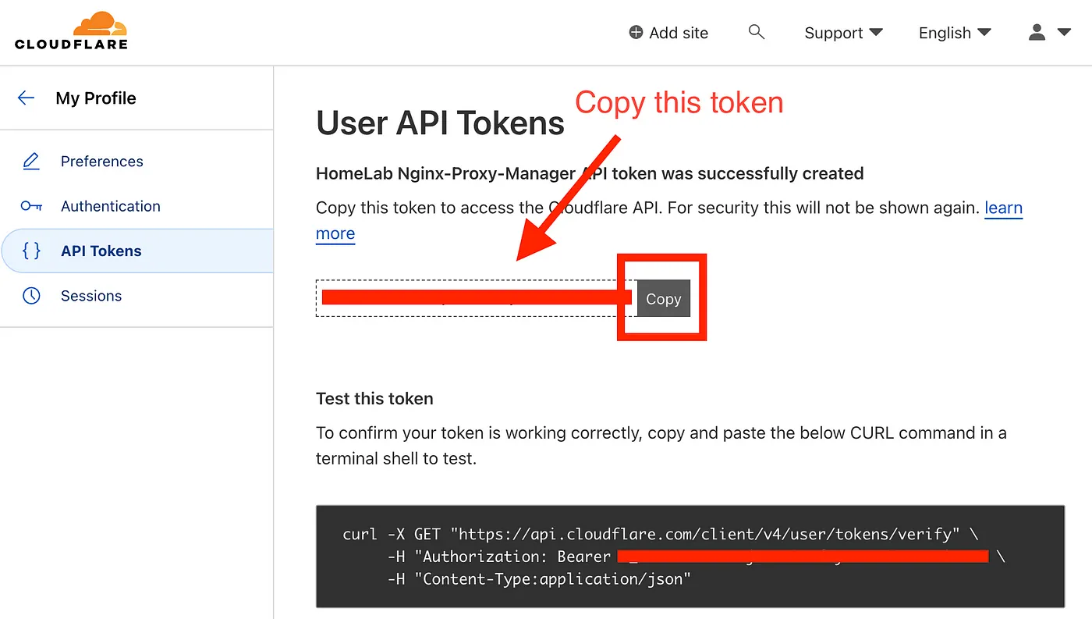Click the Sessions clock icon
Viewport: 1092px width, 619px height.
pyautogui.click(x=31, y=296)
